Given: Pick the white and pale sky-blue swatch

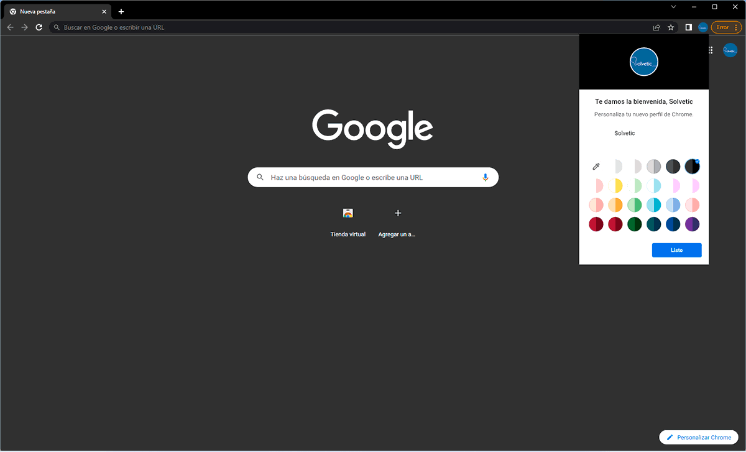Looking at the screenshot, I should 654,185.
